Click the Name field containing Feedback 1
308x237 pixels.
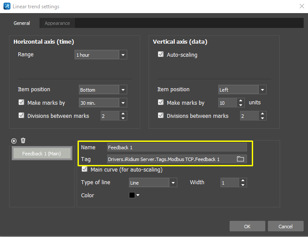[176, 148]
